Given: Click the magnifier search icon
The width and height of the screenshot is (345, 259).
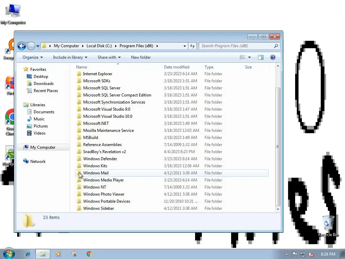Looking at the screenshot, I should pos(276,46).
